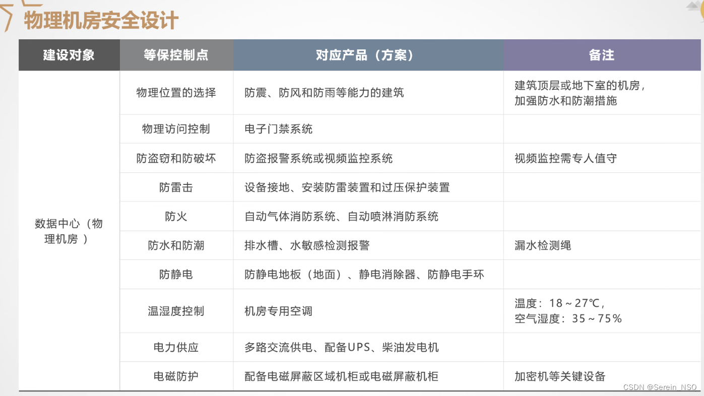704x396 pixels.
Task: Click the 防盗窃和防破坏 cell
Action: [x=176, y=158]
